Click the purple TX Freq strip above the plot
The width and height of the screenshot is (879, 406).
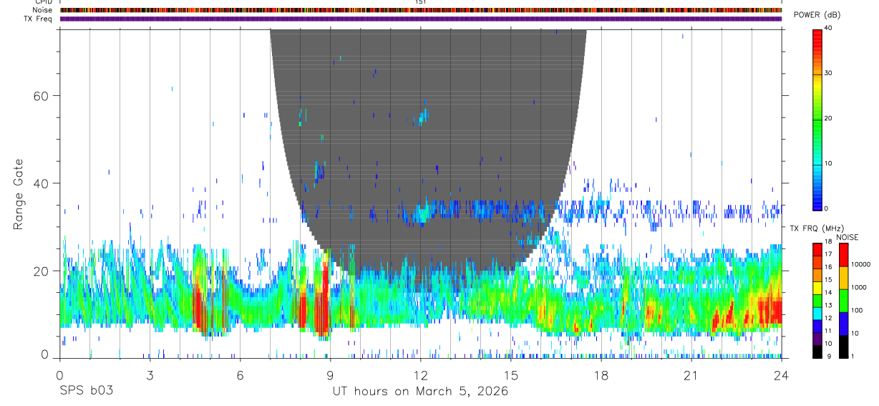coord(421,19)
